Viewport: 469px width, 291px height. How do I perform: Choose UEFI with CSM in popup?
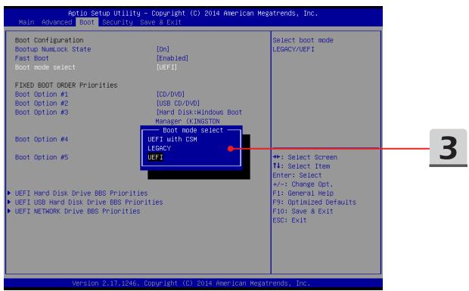click(x=172, y=139)
